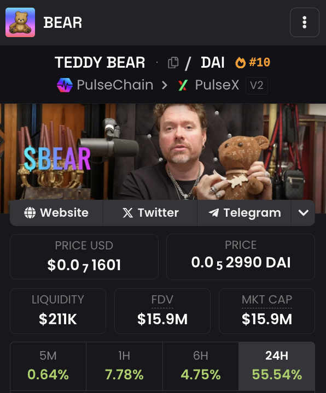Screen dimensions: 326x393
Task: Click the PulseChain network logo
Action: click(65, 85)
